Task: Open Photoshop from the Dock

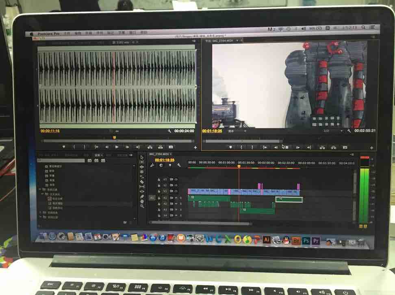Action: (x=306, y=240)
